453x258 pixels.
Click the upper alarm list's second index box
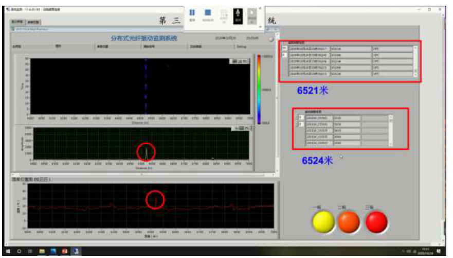click(x=284, y=55)
